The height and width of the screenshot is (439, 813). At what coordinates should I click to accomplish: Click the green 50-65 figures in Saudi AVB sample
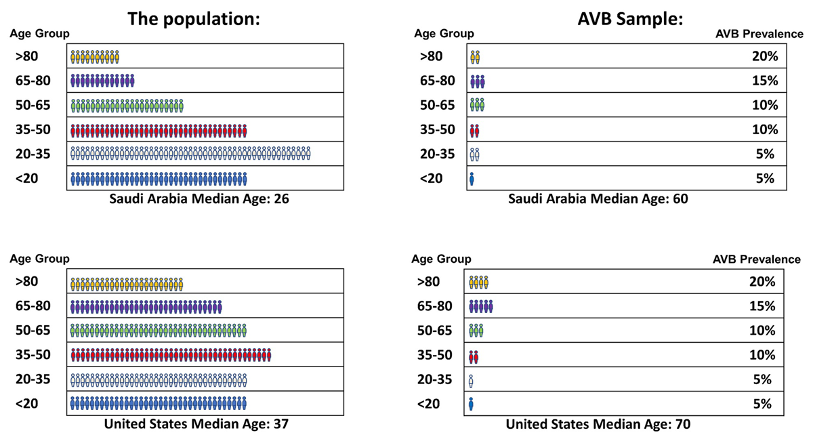pyautogui.click(x=478, y=105)
